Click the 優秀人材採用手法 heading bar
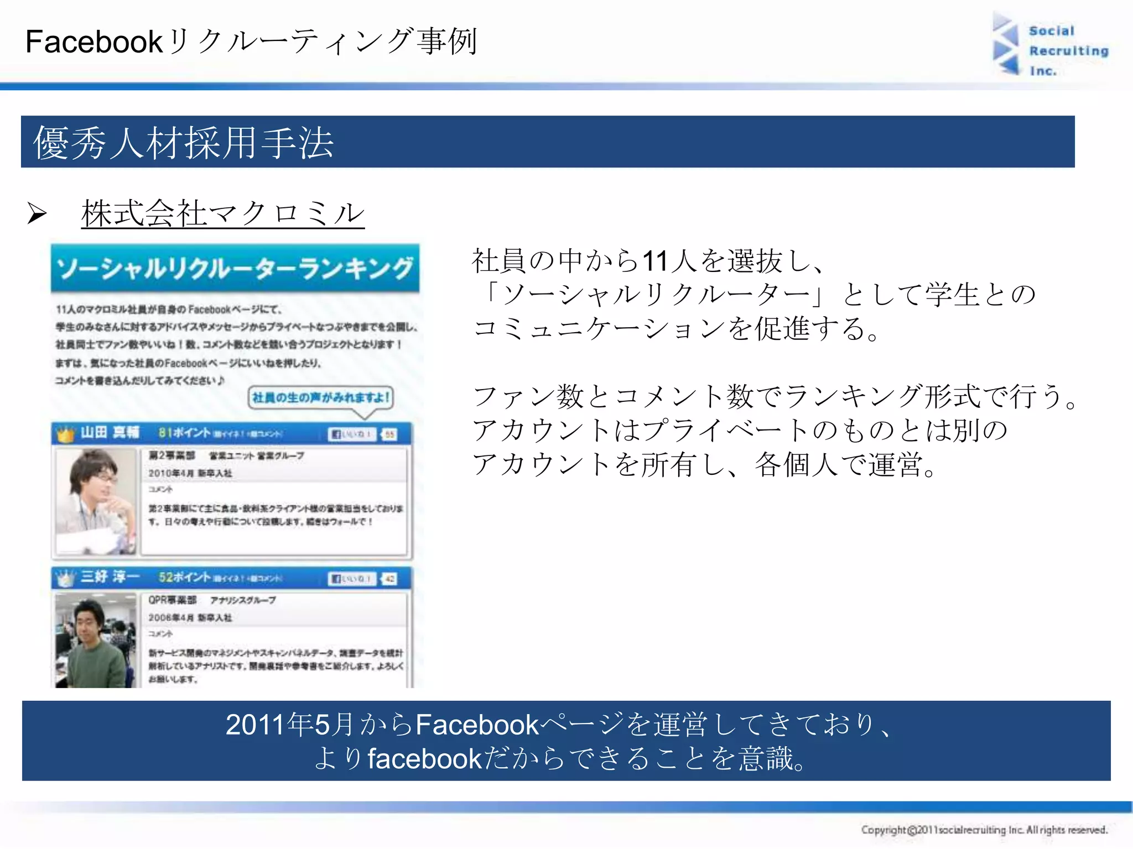 548,141
